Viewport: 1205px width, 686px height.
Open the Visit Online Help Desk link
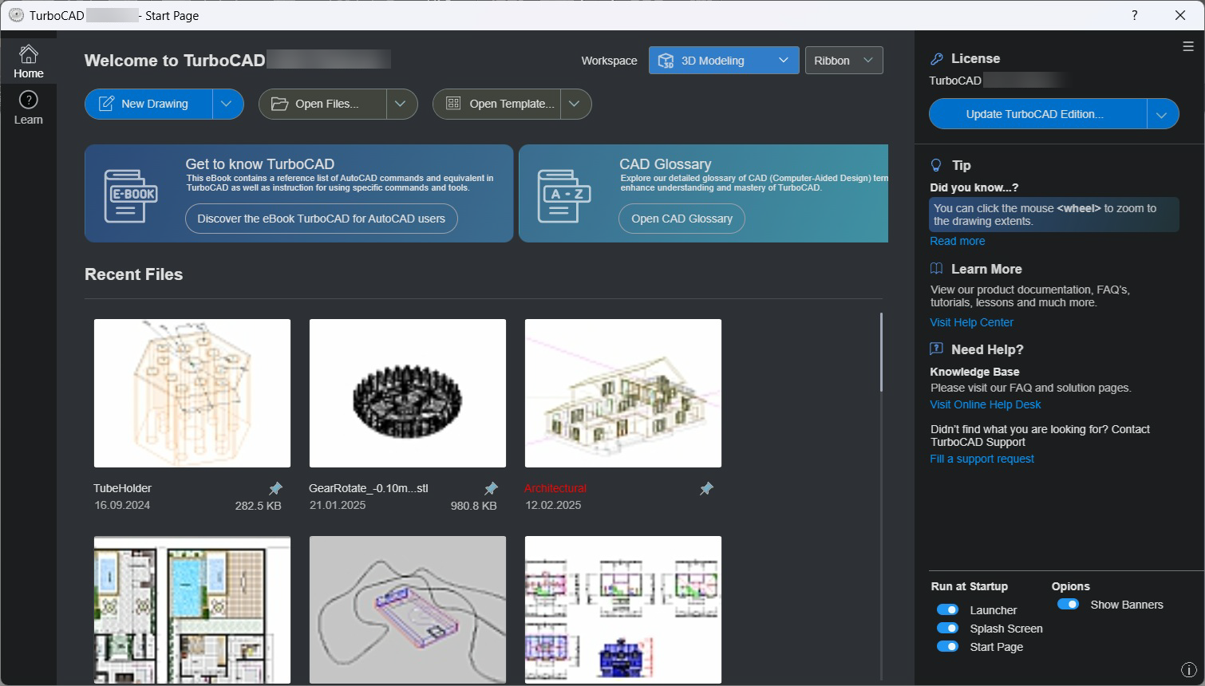pyautogui.click(x=985, y=404)
